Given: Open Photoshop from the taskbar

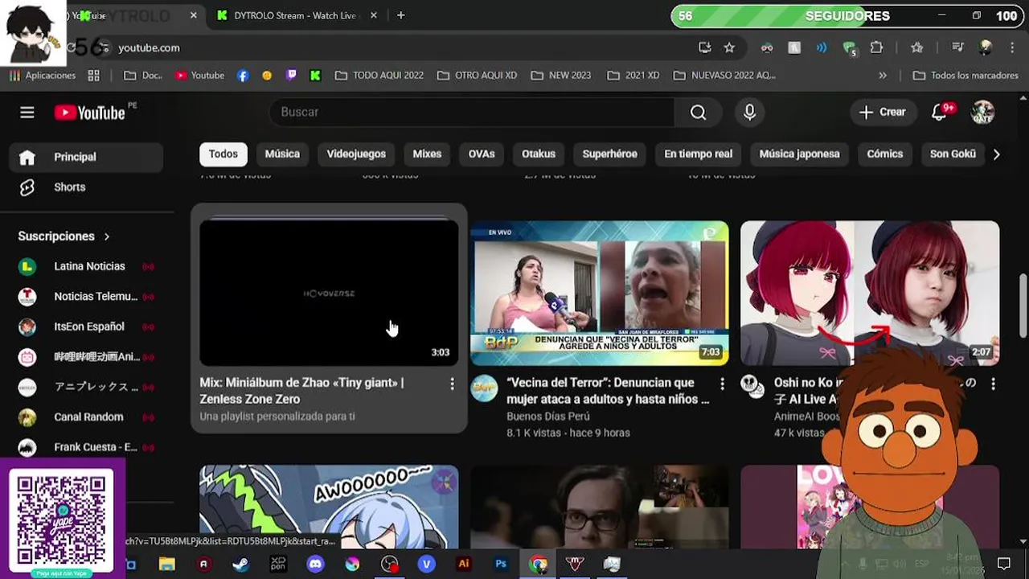Looking at the screenshot, I should click(501, 565).
